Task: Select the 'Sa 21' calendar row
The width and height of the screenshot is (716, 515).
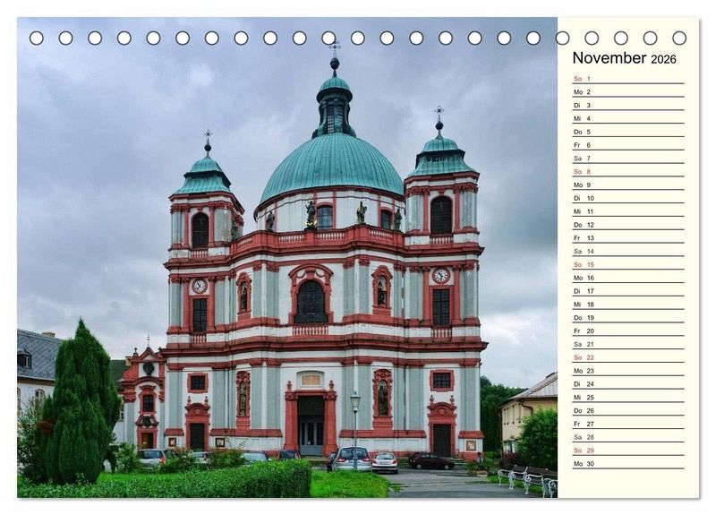Action: tap(628, 344)
